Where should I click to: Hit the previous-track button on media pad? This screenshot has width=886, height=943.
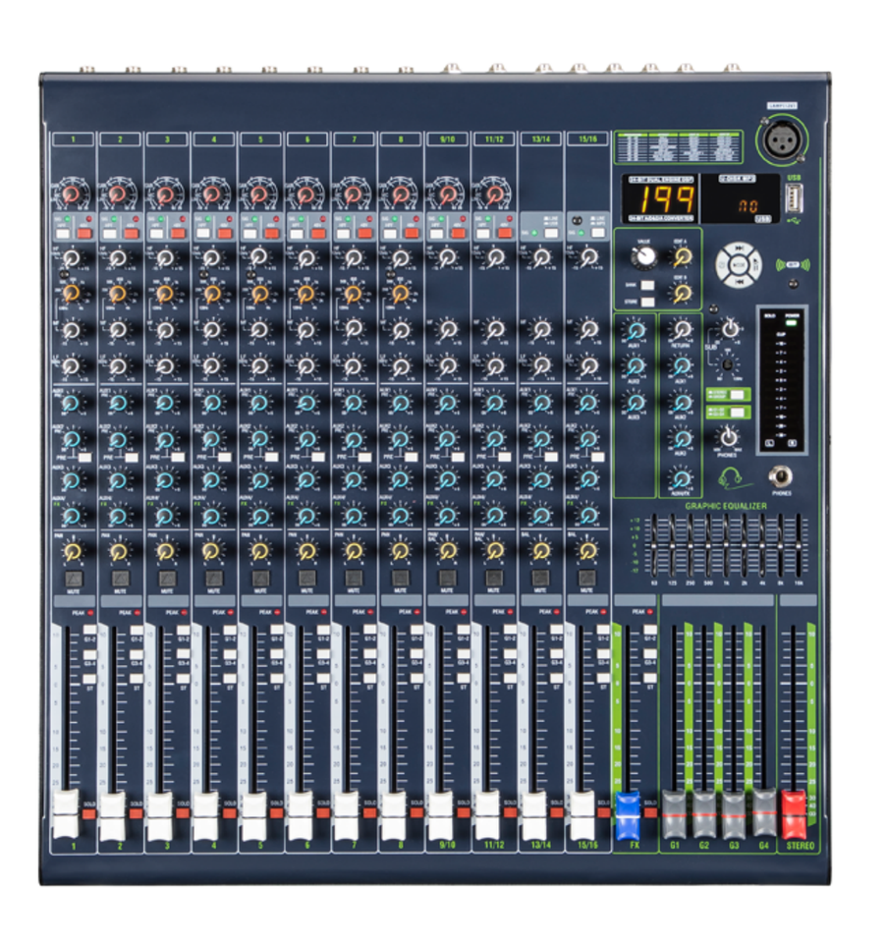740,281
